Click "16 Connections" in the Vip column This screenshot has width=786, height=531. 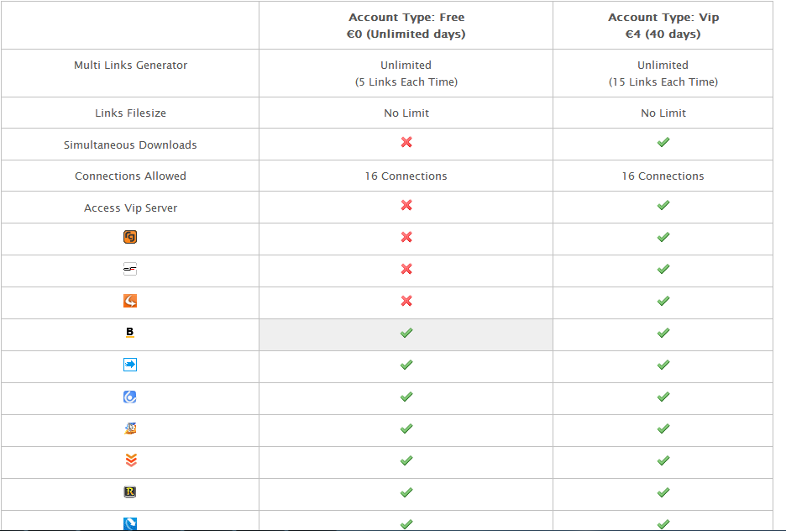click(x=663, y=176)
